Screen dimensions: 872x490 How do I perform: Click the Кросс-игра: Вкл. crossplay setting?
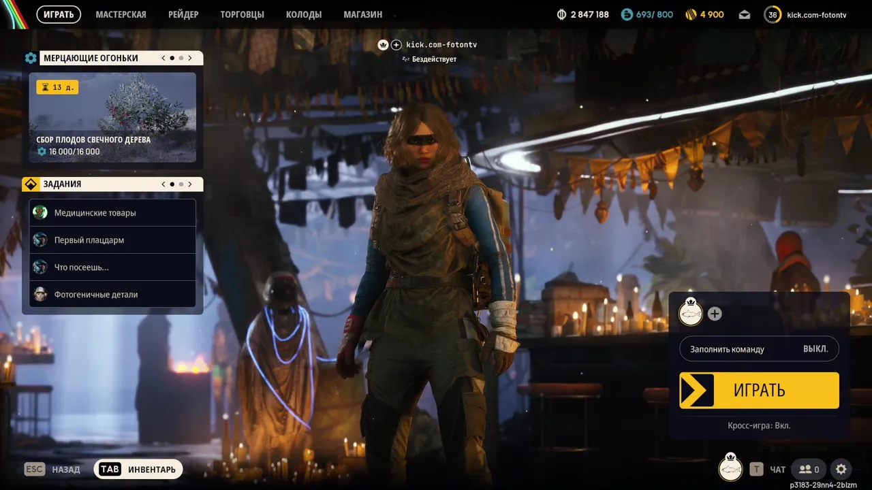tap(759, 425)
